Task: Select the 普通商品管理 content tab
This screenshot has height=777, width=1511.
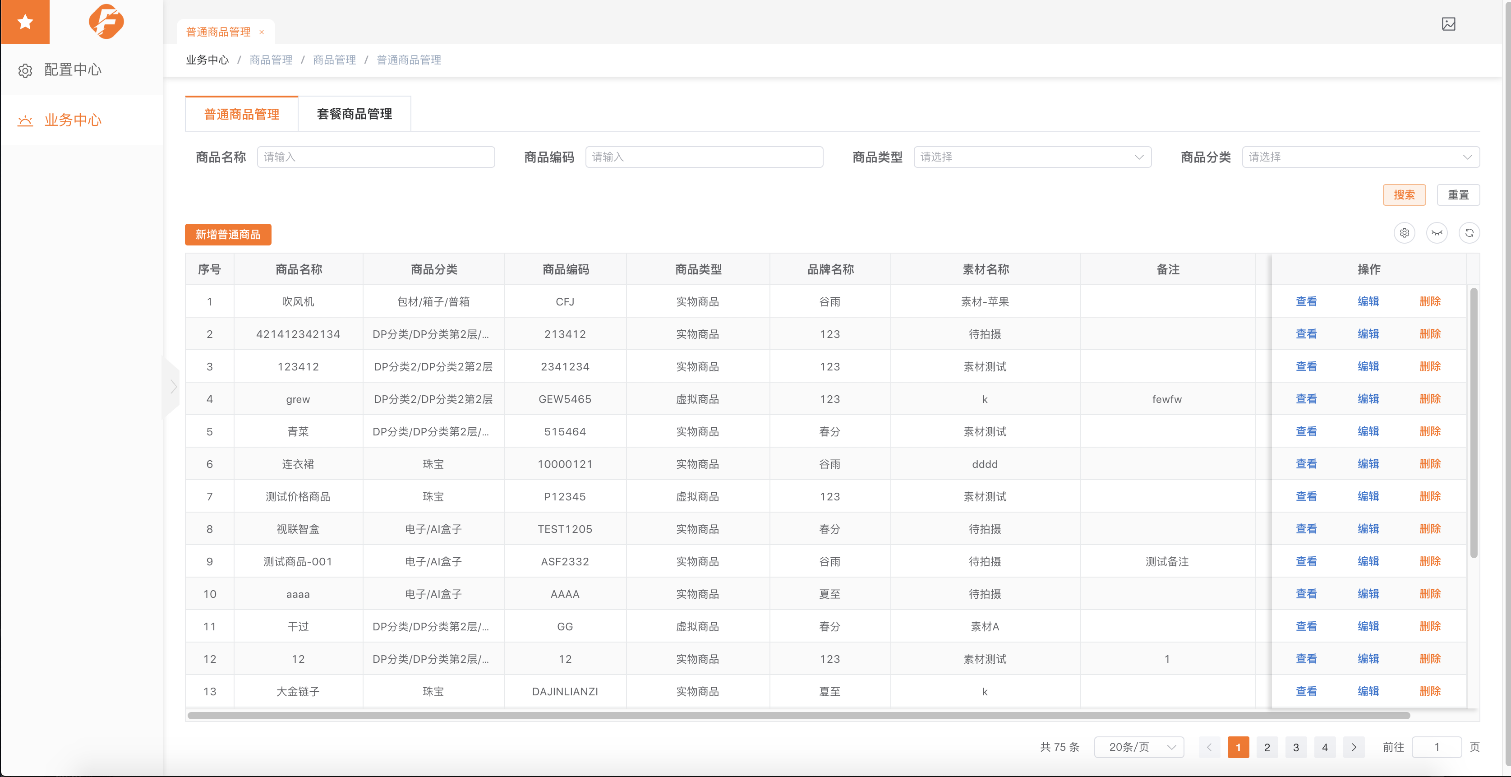Action: pyautogui.click(x=241, y=114)
